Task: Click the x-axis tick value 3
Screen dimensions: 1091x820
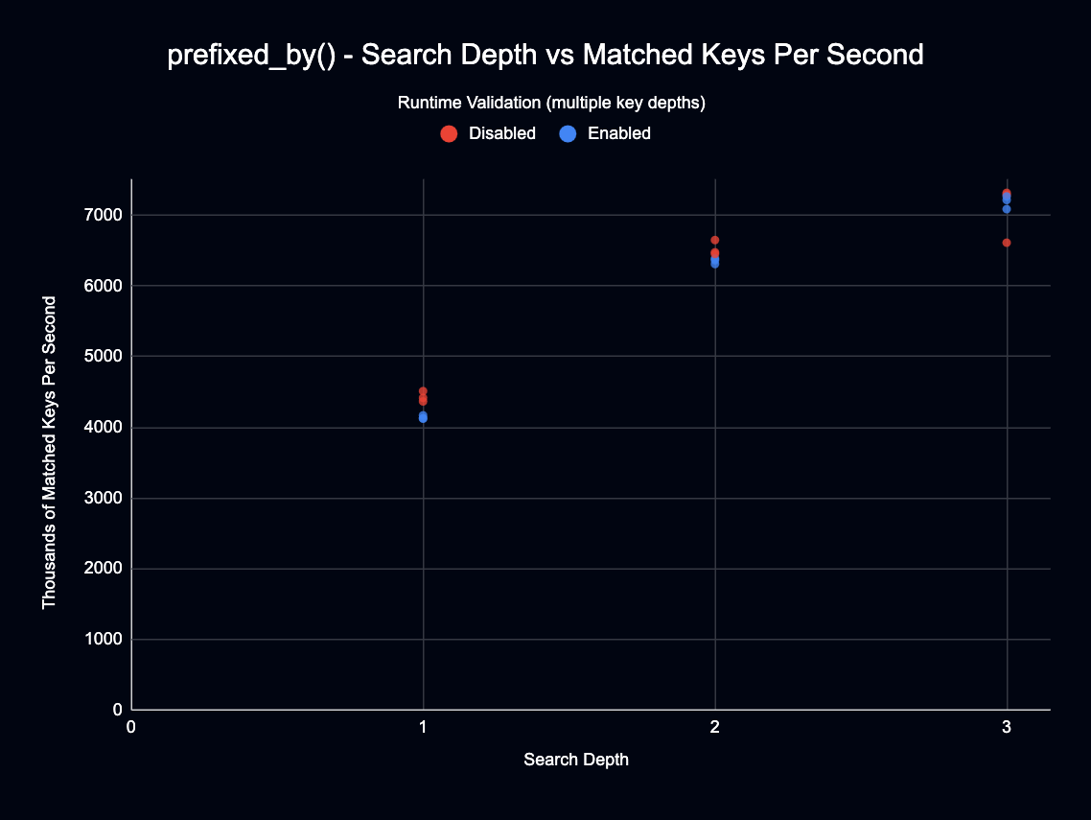Action: pos(1006,728)
